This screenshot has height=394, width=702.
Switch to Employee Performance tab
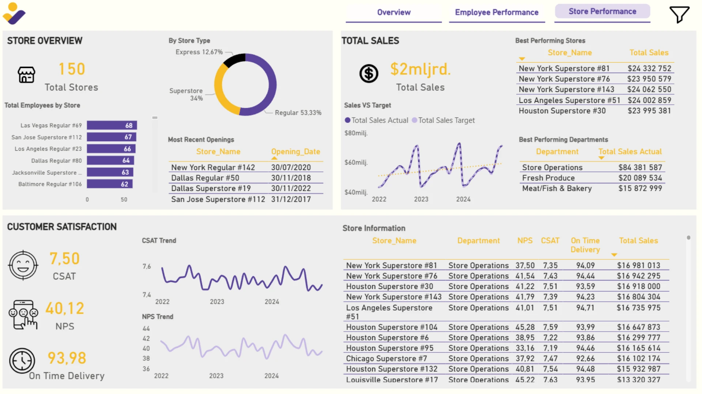coord(497,12)
